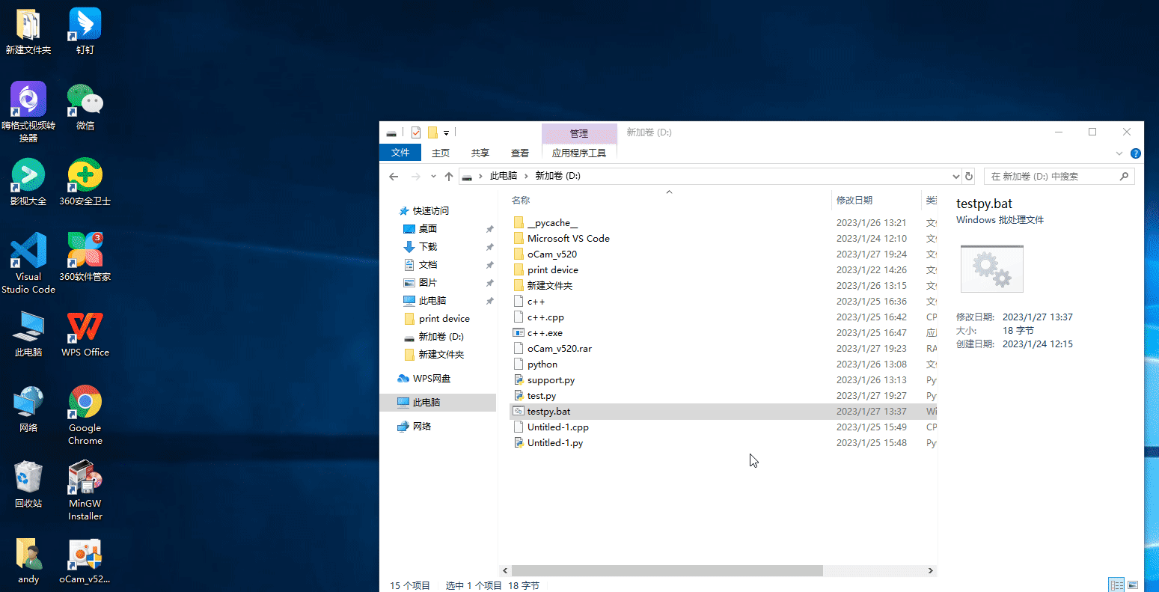Viewport: 1159px width, 592px height.
Task: Select the 360安全卫士 desktop icon
Action: tap(85, 183)
